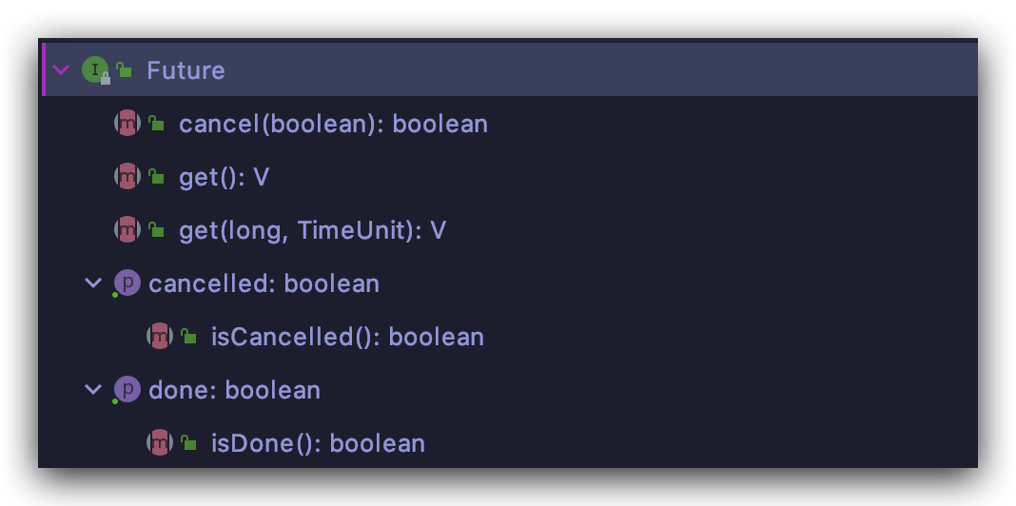Click the method icon beside cancel(boolean)

coord(127,124)
